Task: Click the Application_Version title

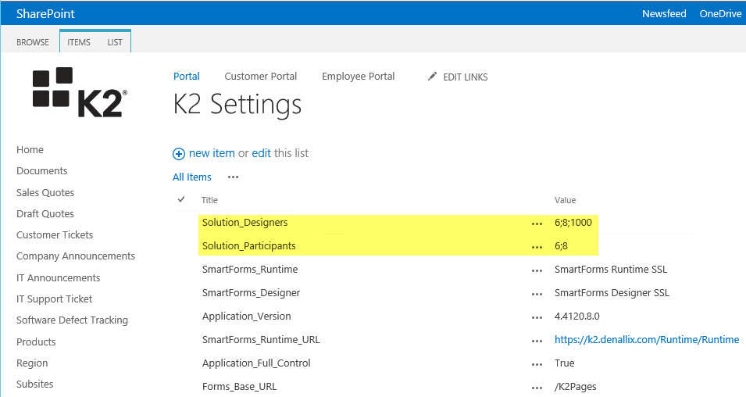Action: pyautogui.click(x=246, y=316)
